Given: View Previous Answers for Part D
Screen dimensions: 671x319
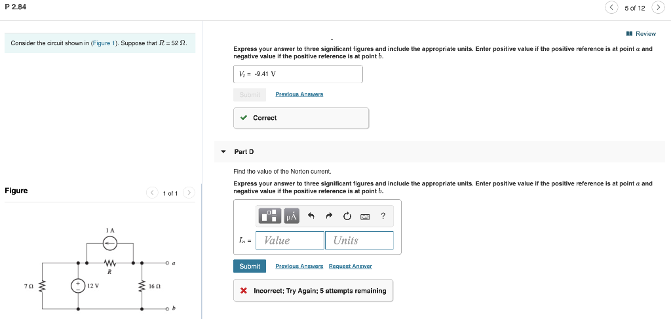Looking at the screenshot, I should (x=299, y=266).
